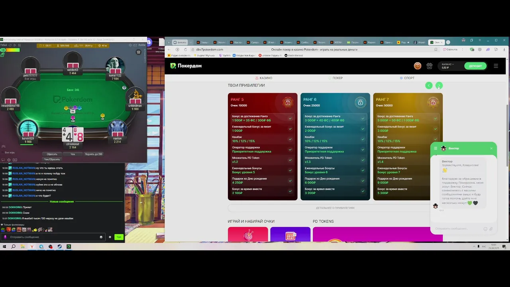Switch to the Казино section
The image size is (510, 287).
coord(263,78)
